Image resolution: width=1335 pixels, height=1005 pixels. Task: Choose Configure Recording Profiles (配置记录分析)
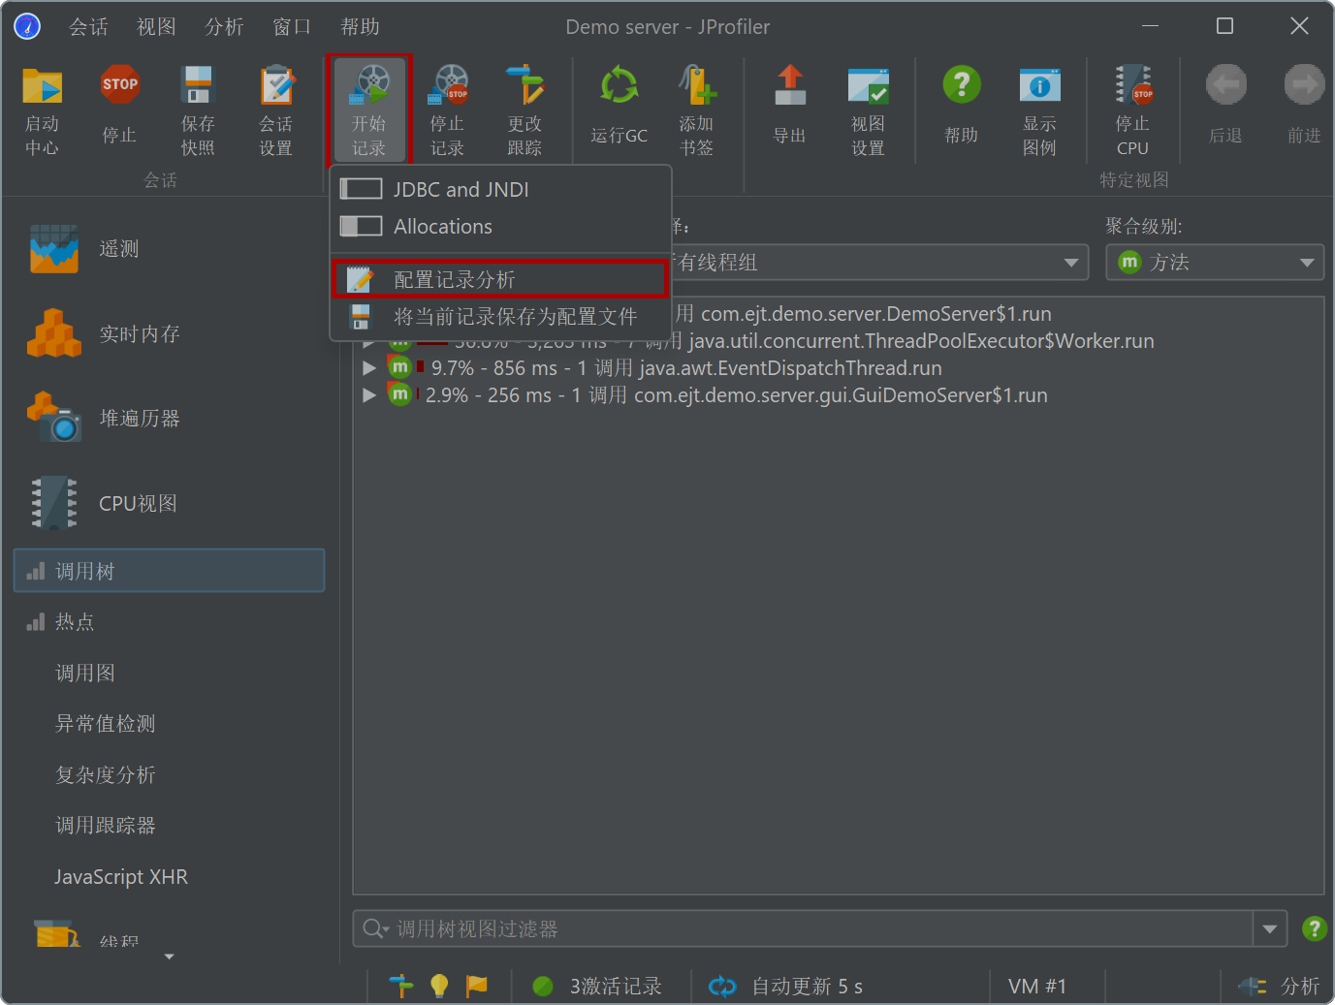coord(500,279)
